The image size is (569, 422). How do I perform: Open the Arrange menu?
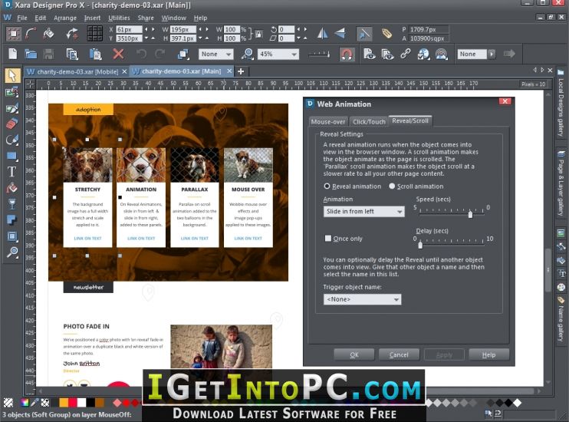[65, 18]
